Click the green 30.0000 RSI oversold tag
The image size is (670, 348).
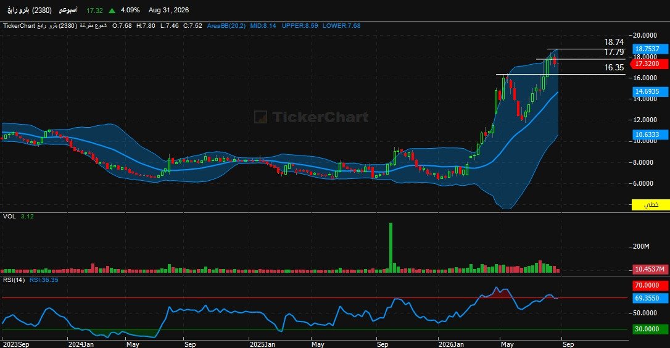(650, 329)
